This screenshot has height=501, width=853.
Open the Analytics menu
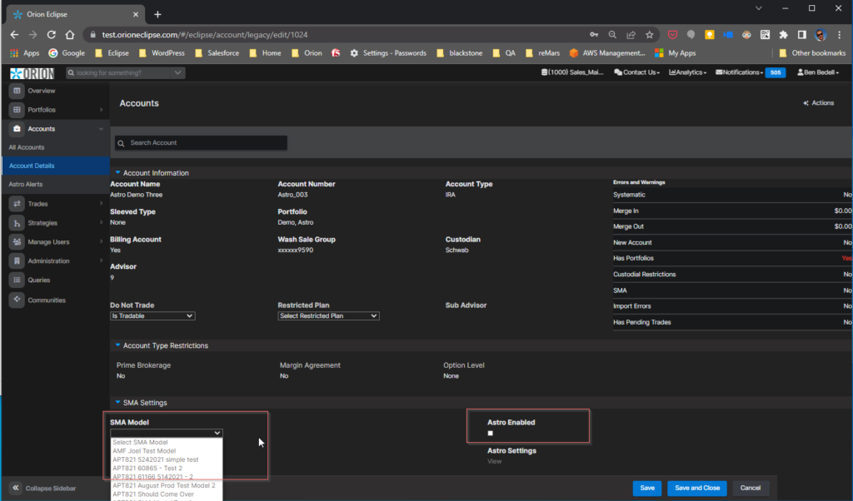coord(687,72)
